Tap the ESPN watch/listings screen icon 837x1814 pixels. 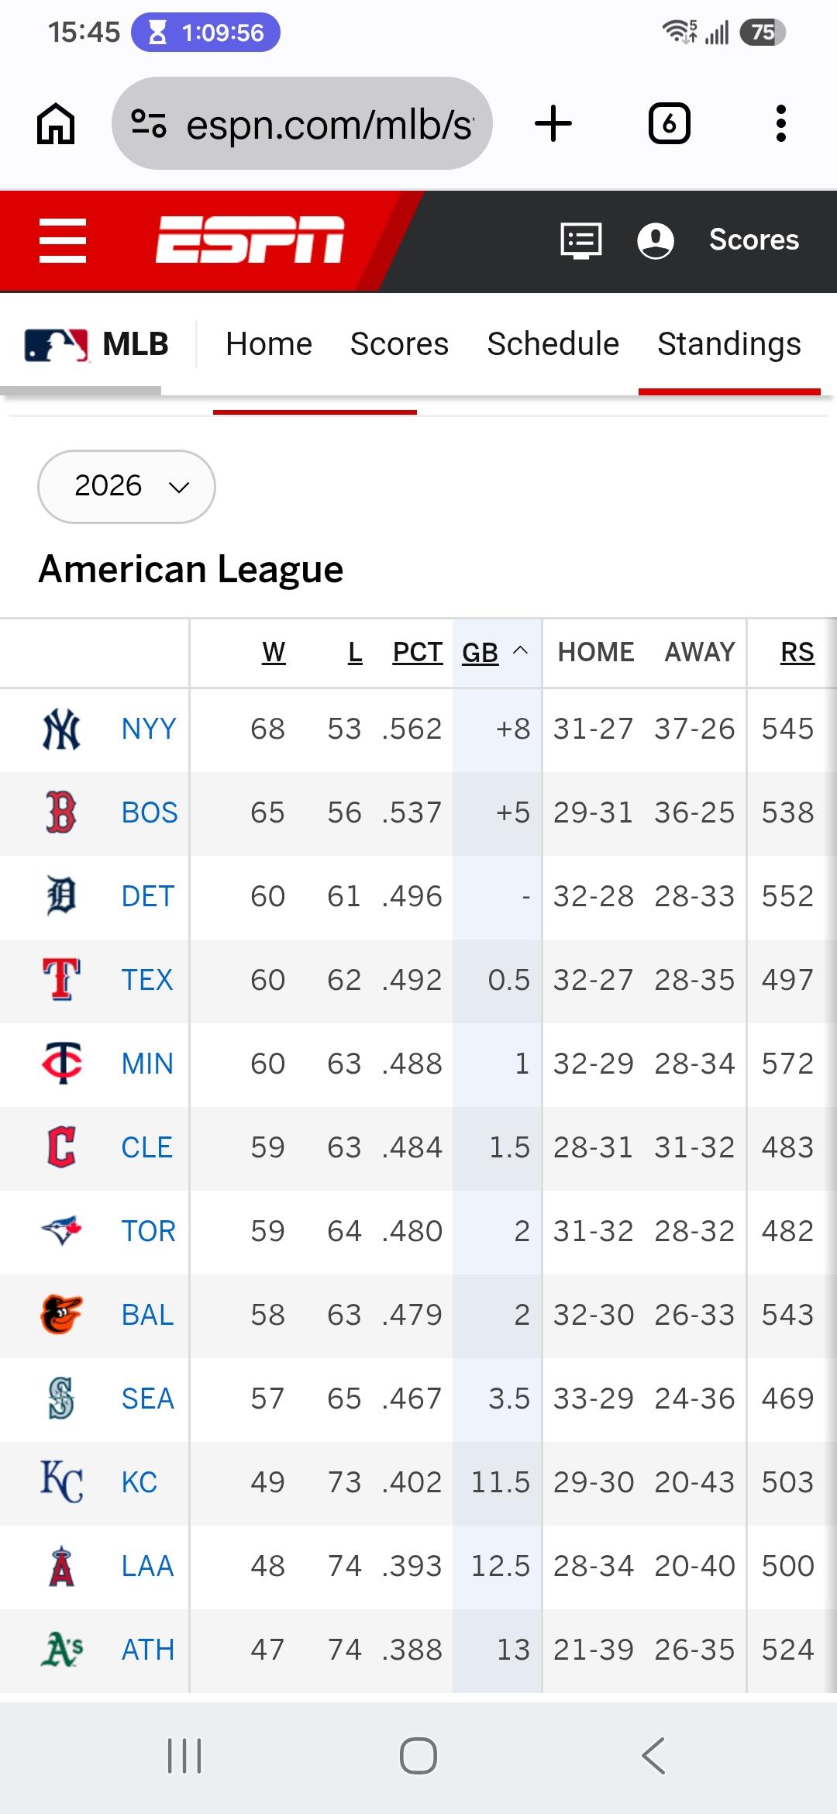tap(581, 240)
